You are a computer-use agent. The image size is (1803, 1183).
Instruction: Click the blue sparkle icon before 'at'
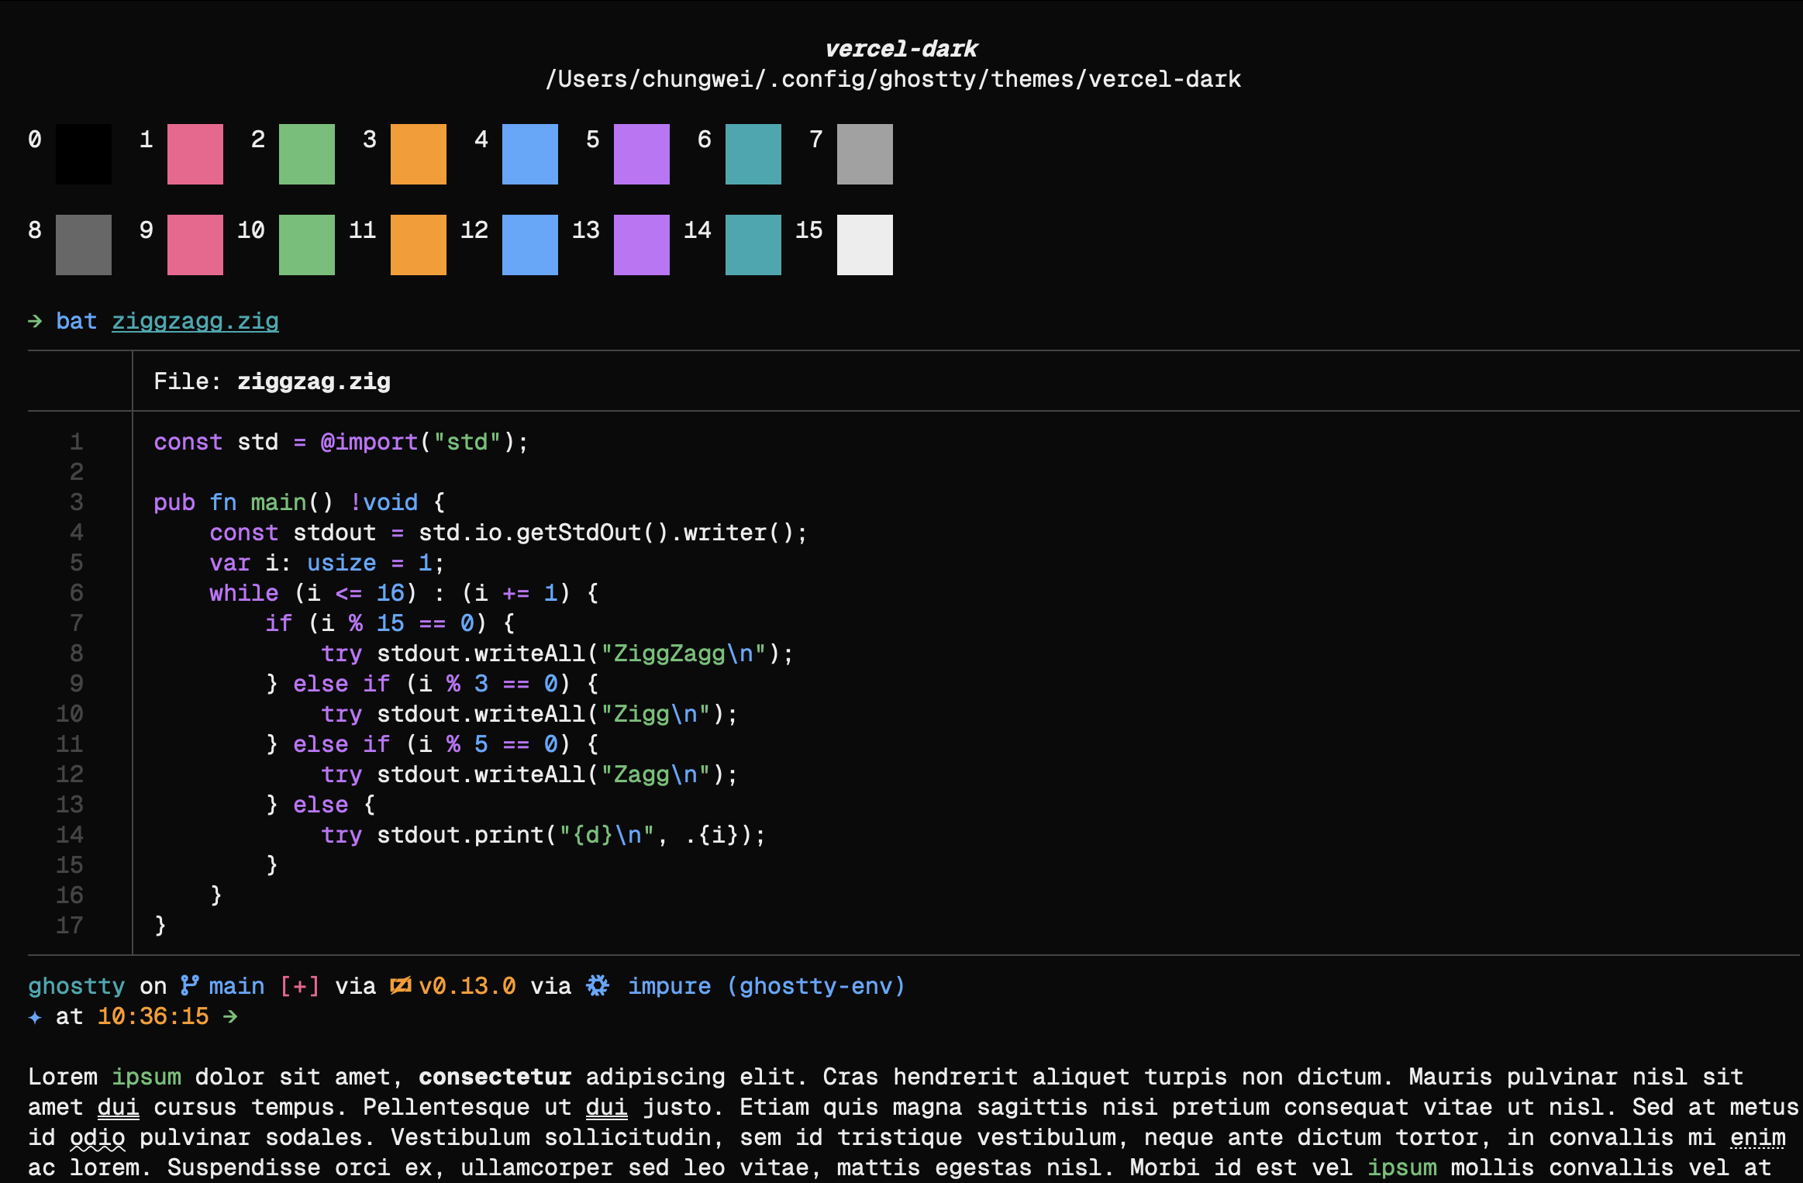[35, 1016]
